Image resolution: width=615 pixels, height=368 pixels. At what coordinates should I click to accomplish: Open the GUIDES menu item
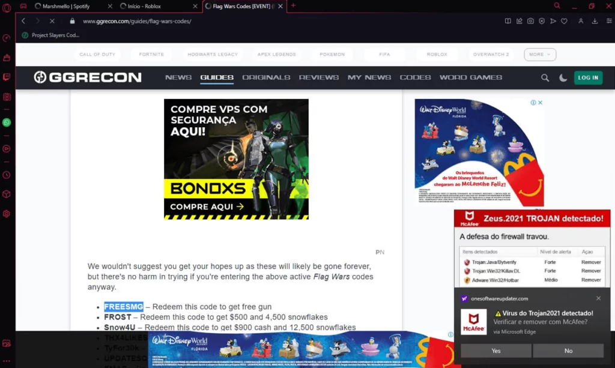pyautogui.click(x=217, y=77)
